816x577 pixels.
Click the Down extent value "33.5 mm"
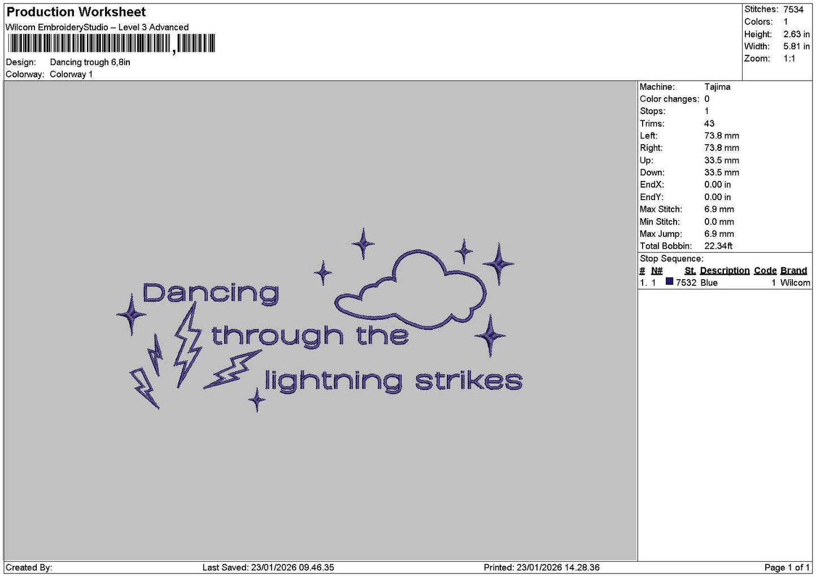(x=722, y=172)
